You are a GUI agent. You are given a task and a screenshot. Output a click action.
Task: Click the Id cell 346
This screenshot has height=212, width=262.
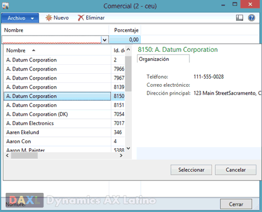(118, 132)
